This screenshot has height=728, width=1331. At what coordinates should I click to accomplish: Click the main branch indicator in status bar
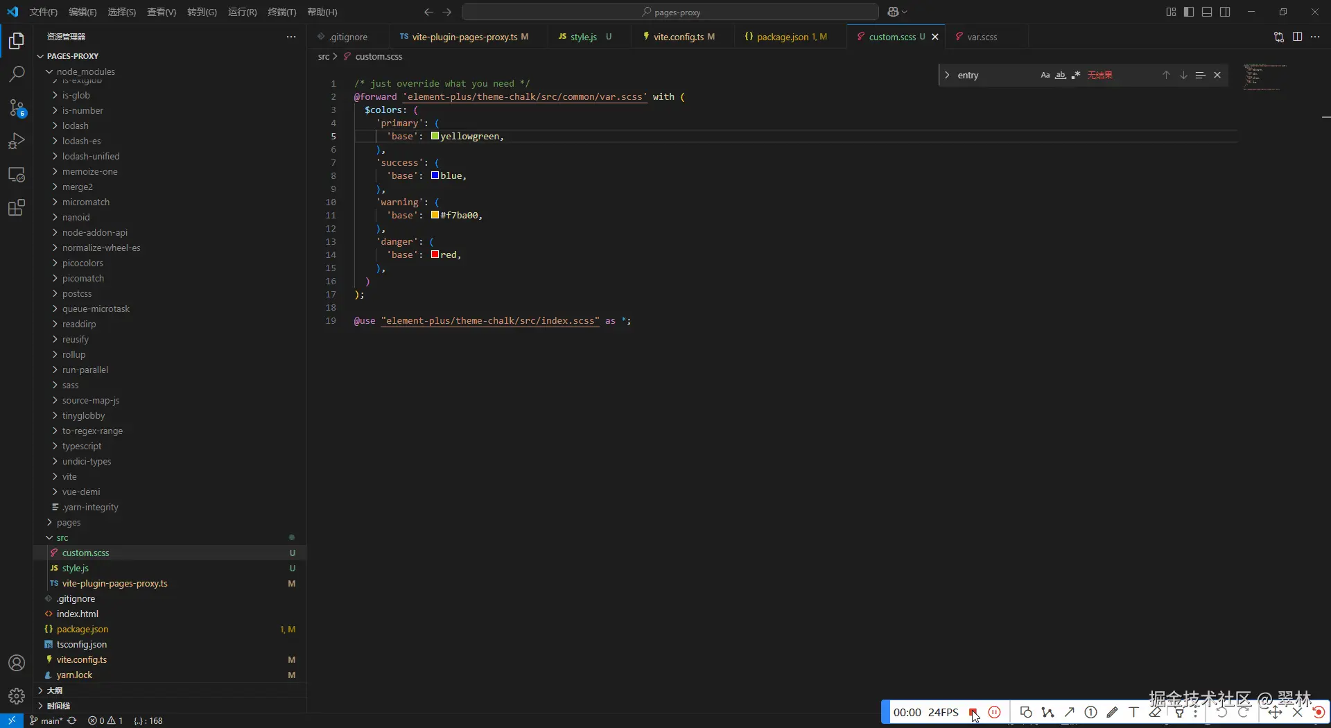pyautogui.click(x=47, y=720)
